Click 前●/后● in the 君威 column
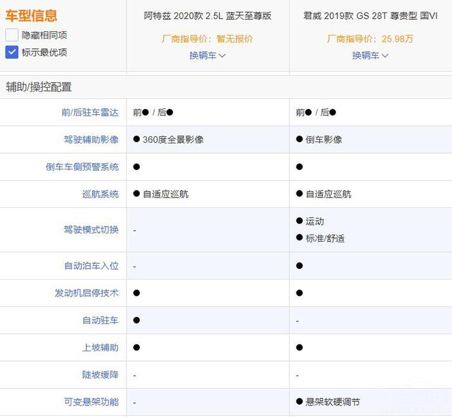452x417 pixels. (x=316, y=113)
